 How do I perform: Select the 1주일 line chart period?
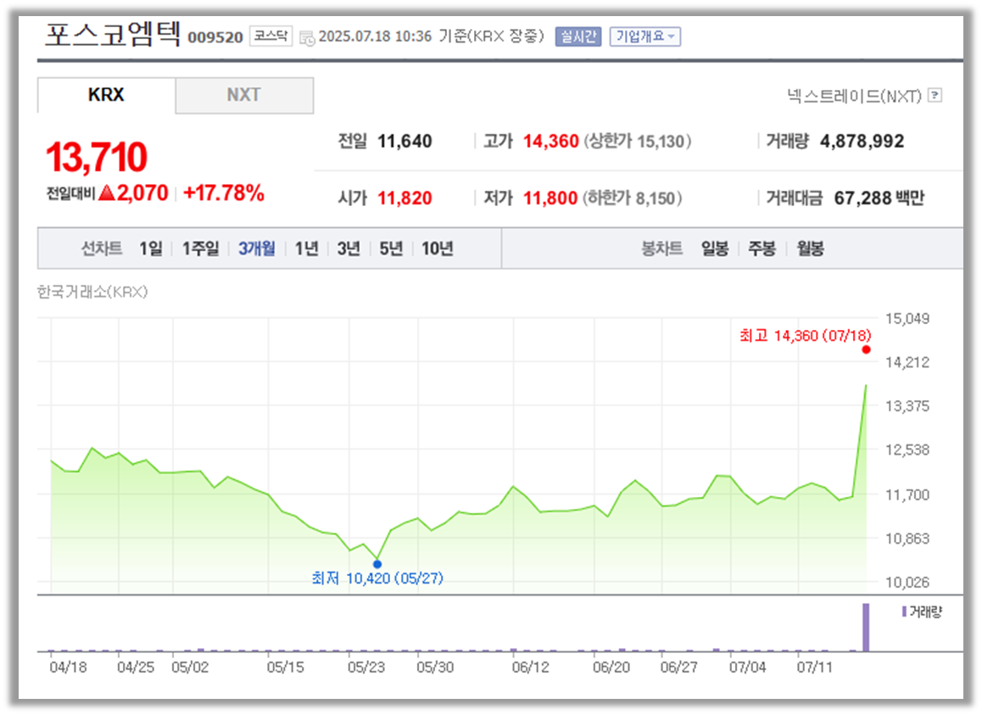200,249
